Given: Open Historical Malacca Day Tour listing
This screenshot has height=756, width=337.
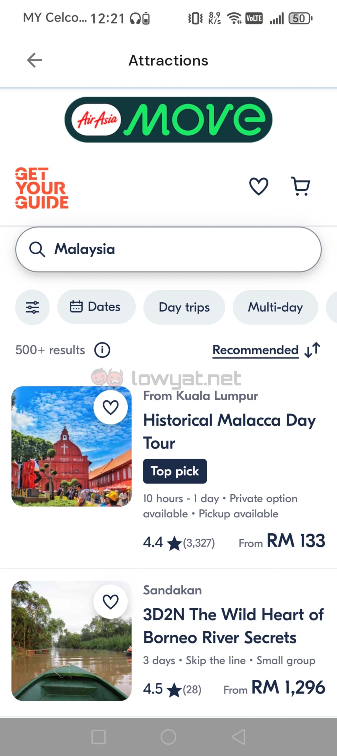Looking at the screenshot, I should tap(229, 431).
